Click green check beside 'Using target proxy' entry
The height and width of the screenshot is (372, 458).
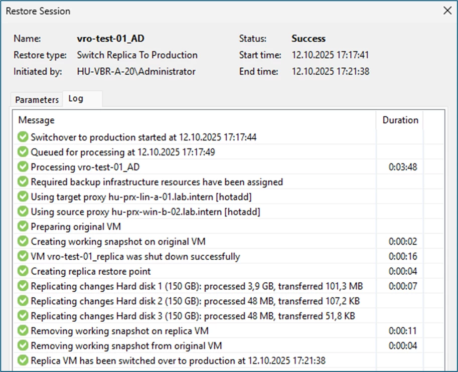tap(23, 197)
